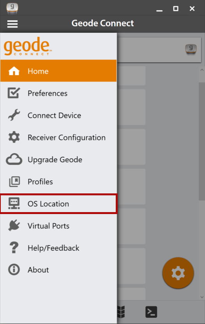The height and width of the screenshot is (324, 205).
Task: Click the Virtual Ports plug icon
Action: pyautogui.click(x=14, y=225)
